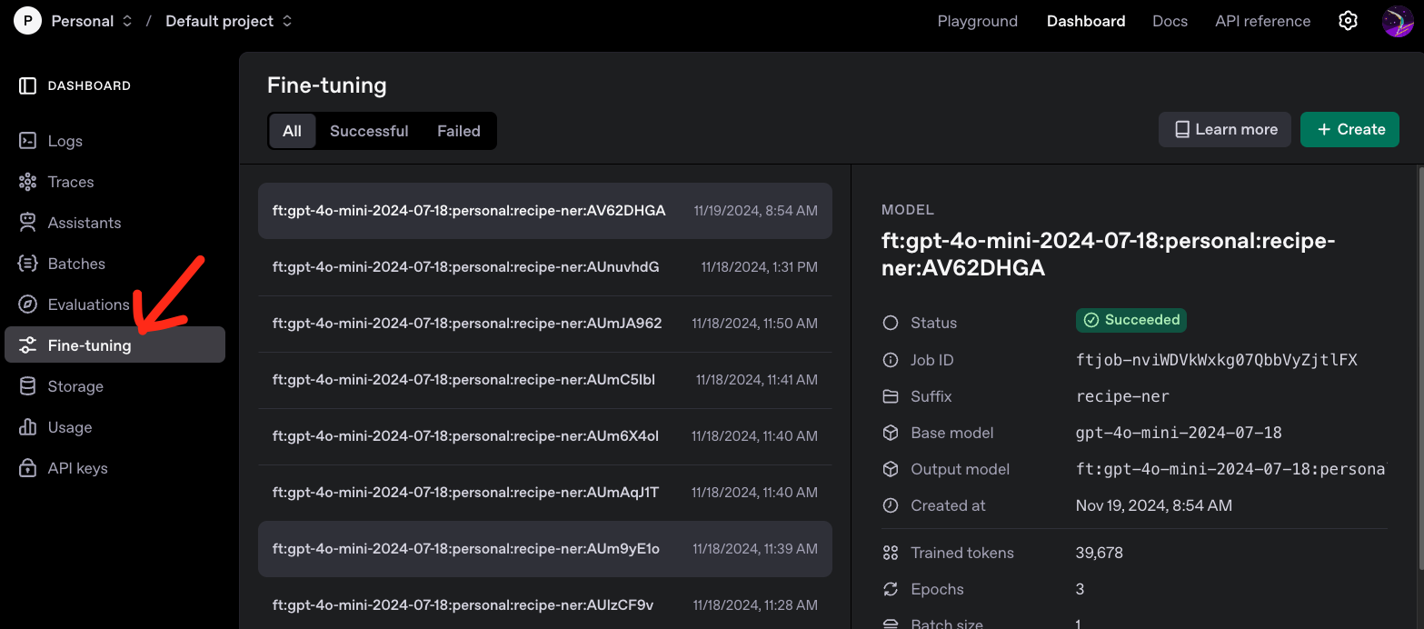Screen dimensions: 1424x629
Task: Go to Storage in the sidebar
Action: pos(115,386)
